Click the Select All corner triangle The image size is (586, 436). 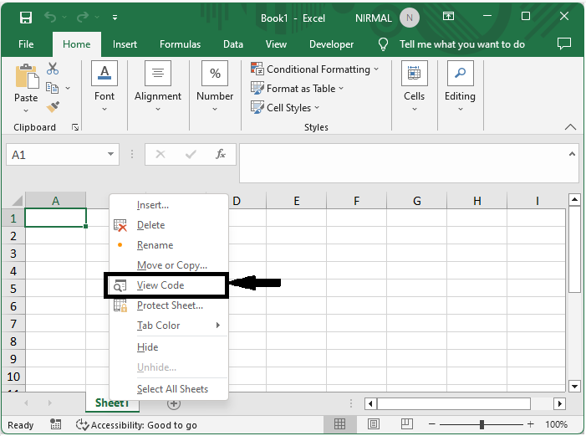(18, 201)
